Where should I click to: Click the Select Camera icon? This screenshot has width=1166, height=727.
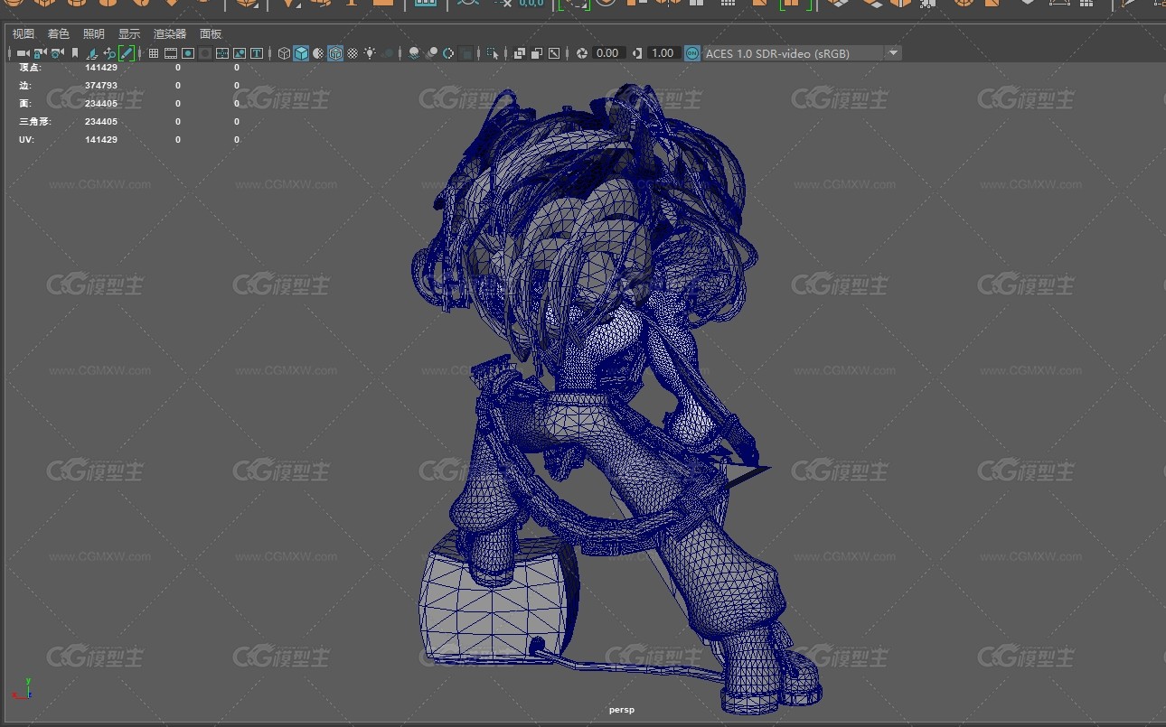[23, 53]
